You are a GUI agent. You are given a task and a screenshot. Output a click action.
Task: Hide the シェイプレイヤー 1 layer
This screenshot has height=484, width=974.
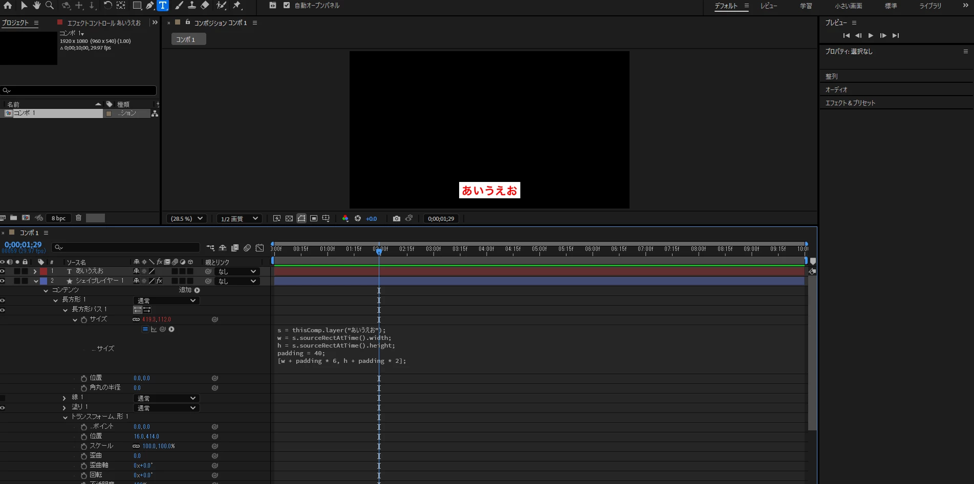click(3, 281)
